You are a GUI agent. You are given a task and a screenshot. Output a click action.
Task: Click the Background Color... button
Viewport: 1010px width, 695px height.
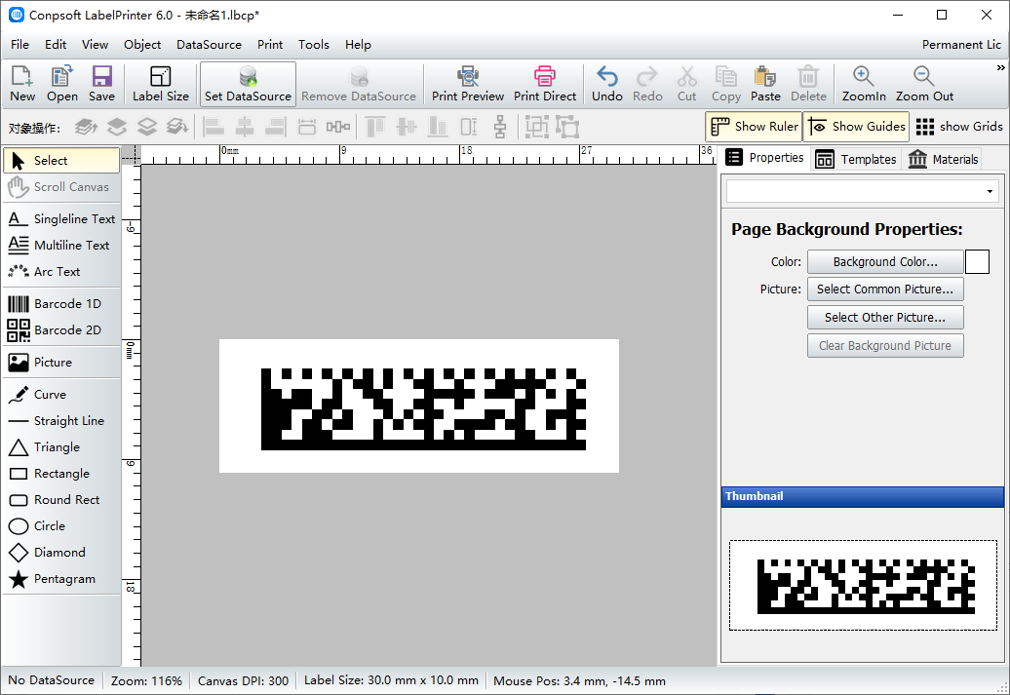(x=885, y=262)
